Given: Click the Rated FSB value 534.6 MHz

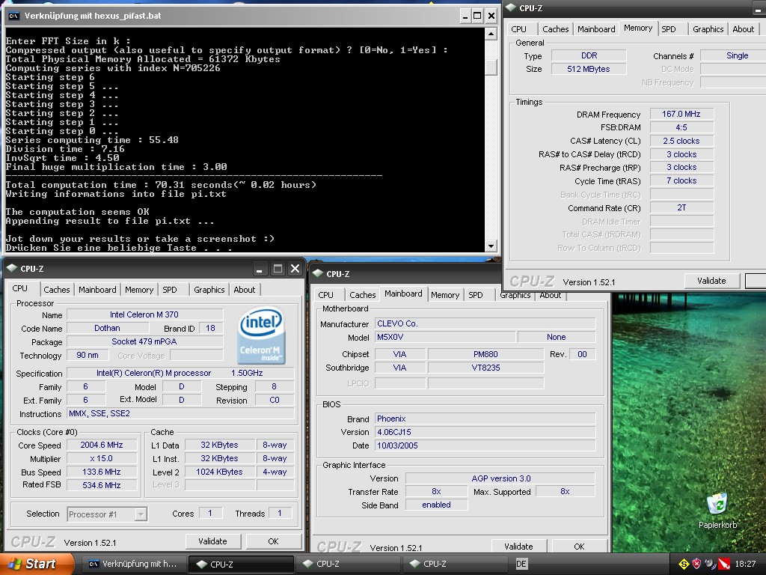Looking at the screenshot, I should pyautogui.click(x=102, y=485).
